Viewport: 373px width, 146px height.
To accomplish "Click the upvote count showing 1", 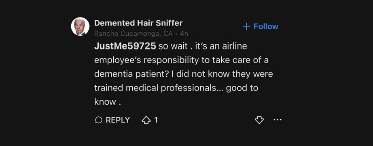I will click(x=156, y=120).
